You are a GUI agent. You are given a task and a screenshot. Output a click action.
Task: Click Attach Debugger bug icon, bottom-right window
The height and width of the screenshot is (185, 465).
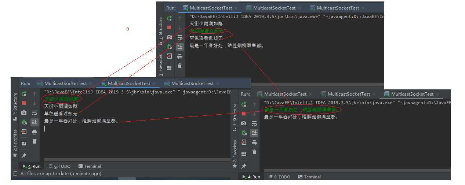point(244,133)
